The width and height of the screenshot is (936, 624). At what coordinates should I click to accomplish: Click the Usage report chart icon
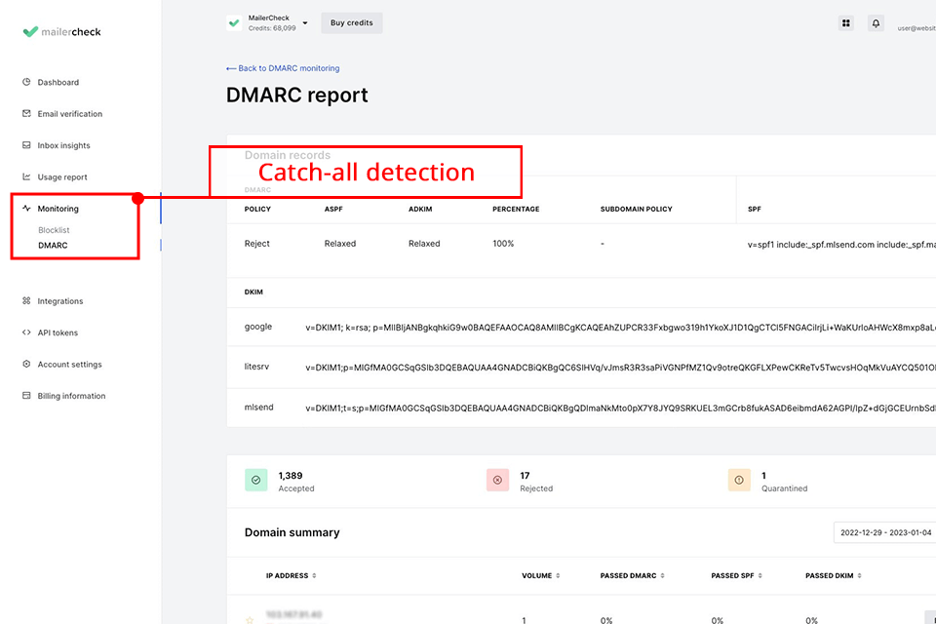pyautogui.click(x=26, y=176)
